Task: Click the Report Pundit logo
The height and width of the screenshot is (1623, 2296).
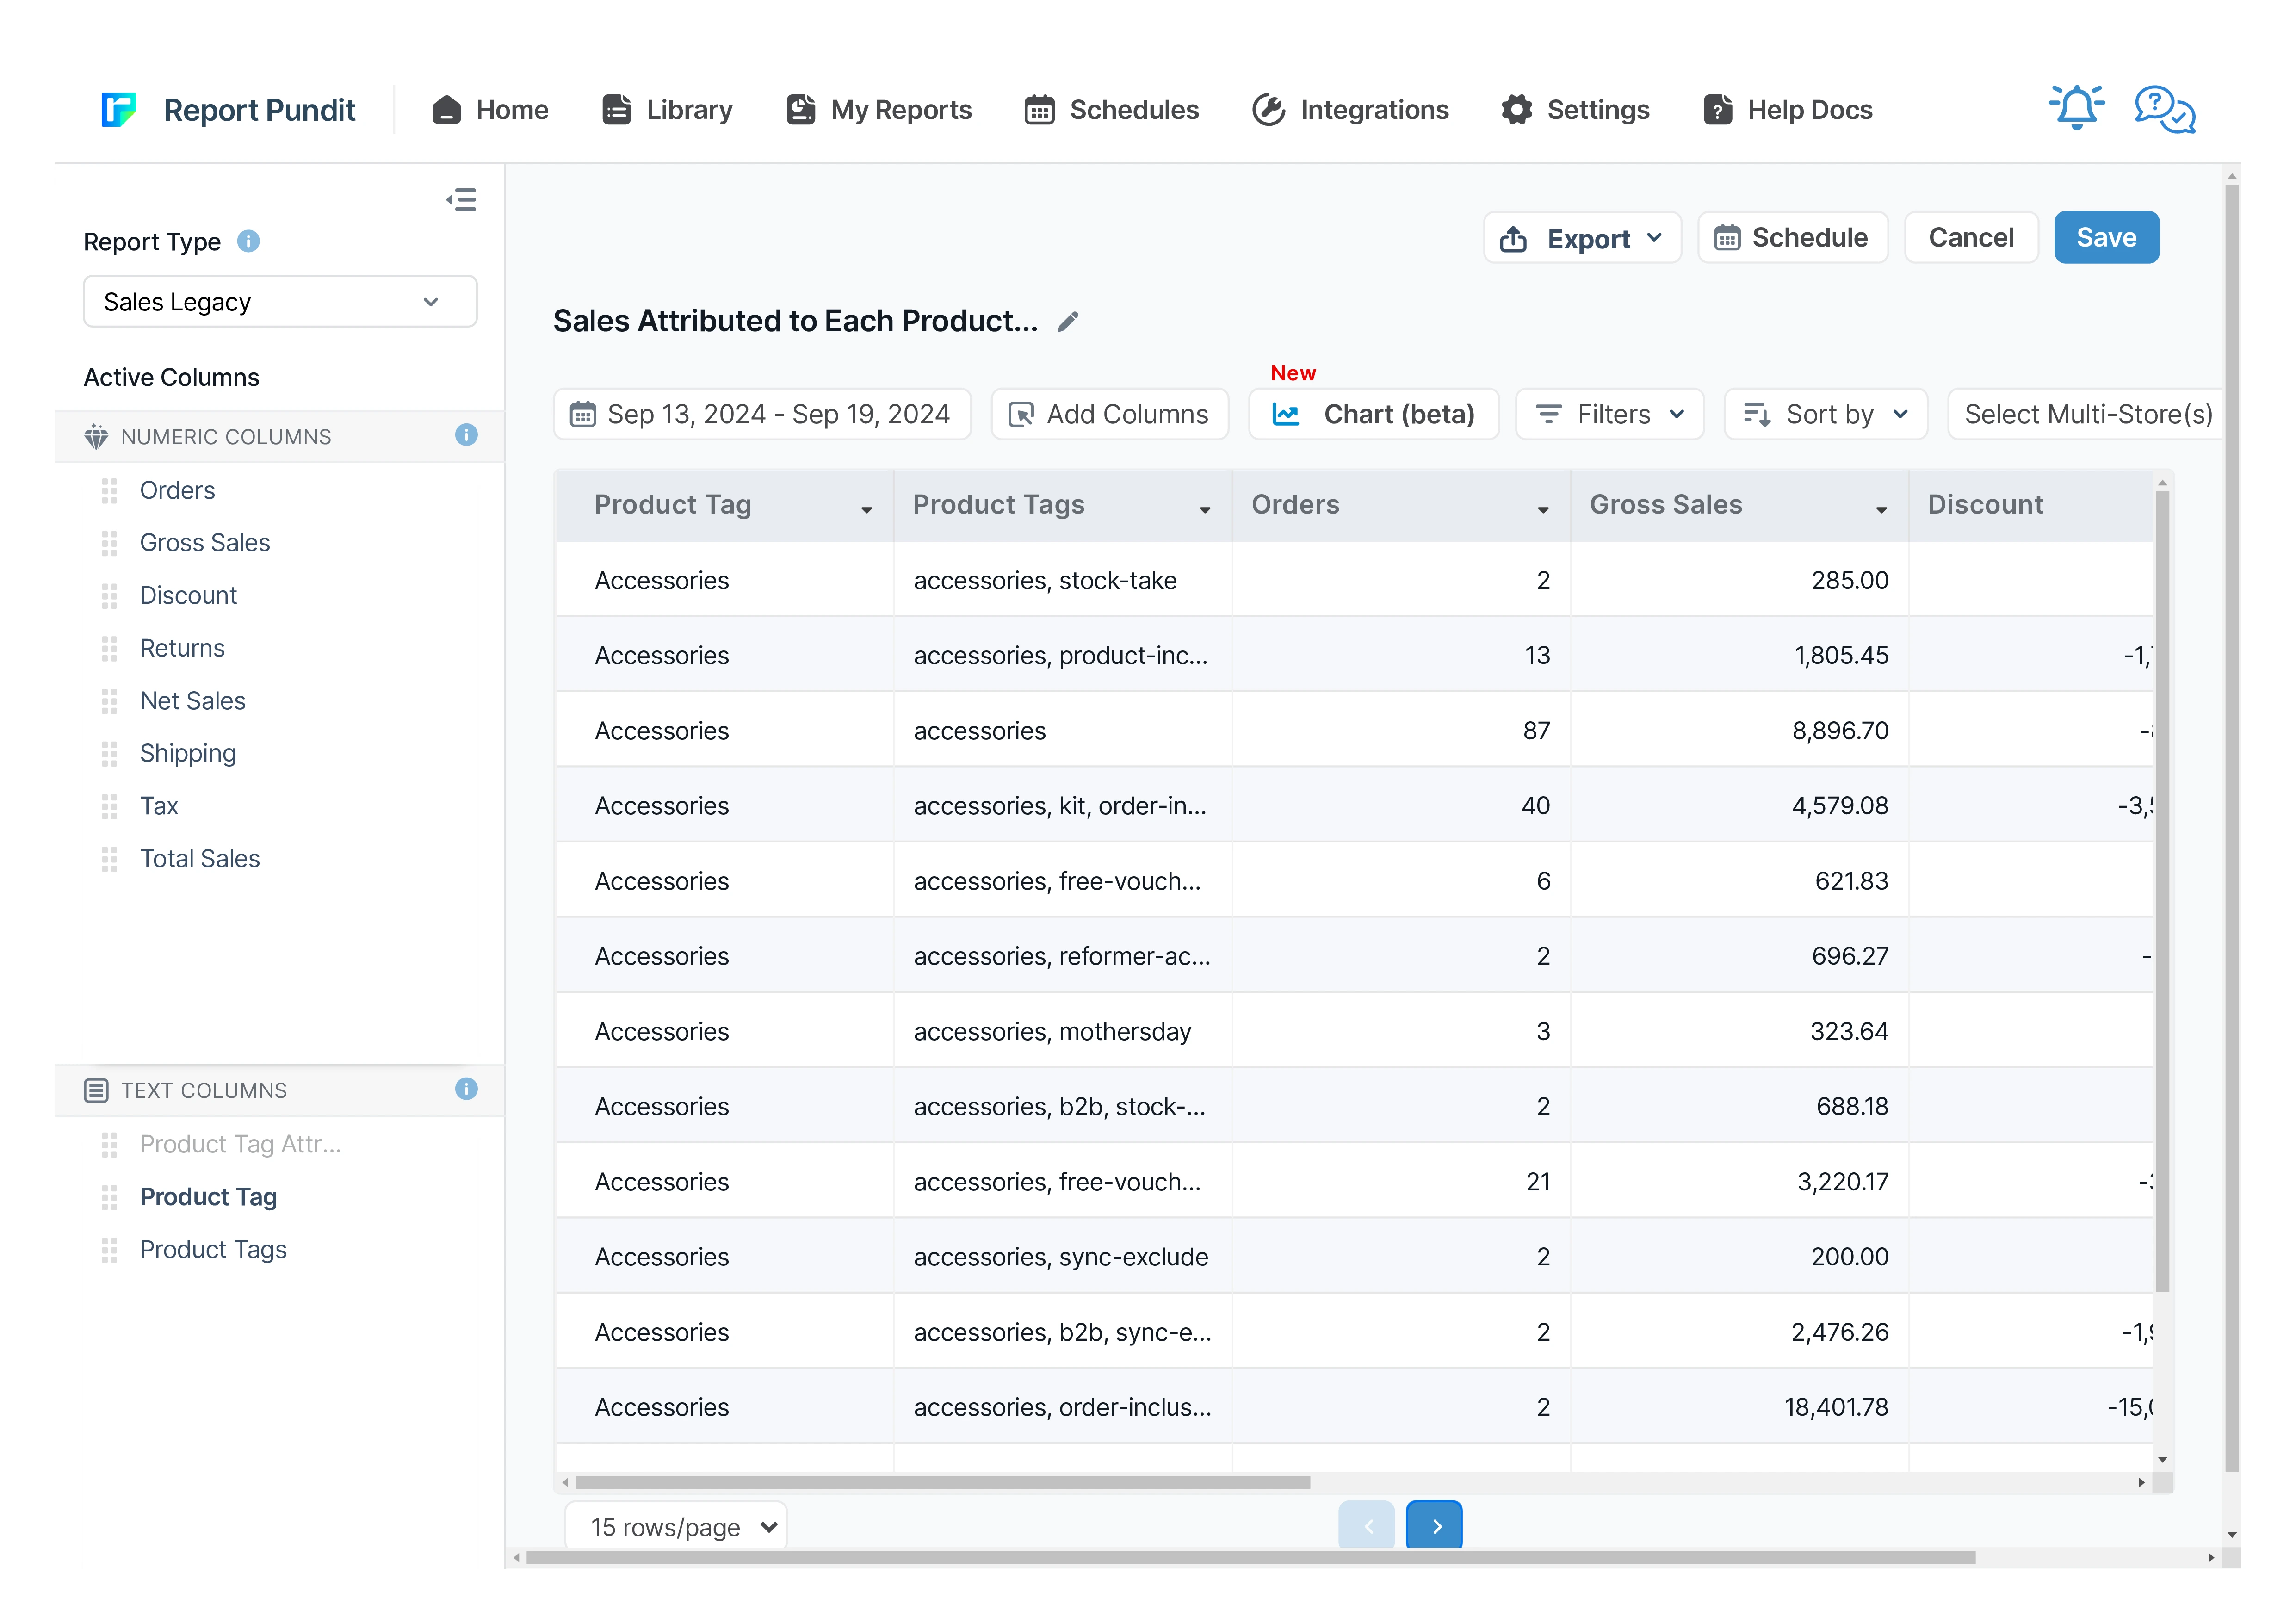Action: (119, 109)
